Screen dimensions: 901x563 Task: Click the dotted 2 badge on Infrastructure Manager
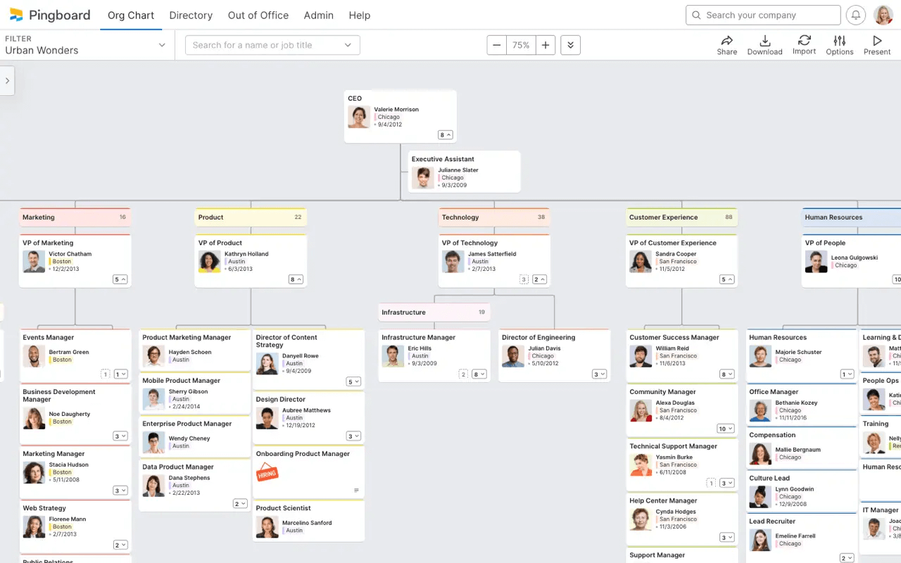pos(463,374)
